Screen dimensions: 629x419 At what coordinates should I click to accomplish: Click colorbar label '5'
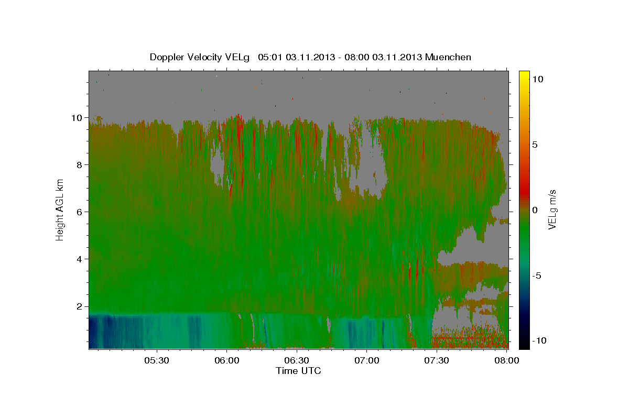[535, 145]
